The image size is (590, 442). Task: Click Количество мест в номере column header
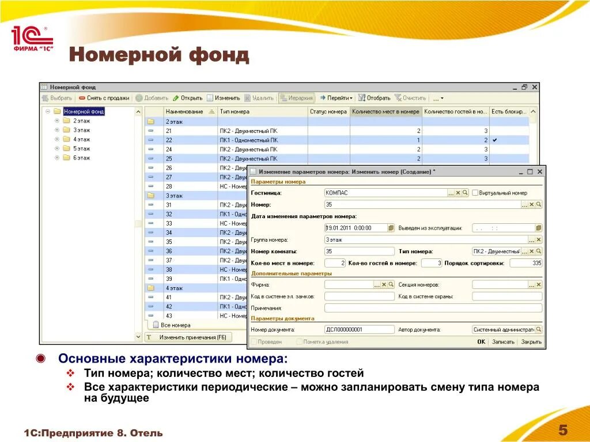(x=386, y=112)
